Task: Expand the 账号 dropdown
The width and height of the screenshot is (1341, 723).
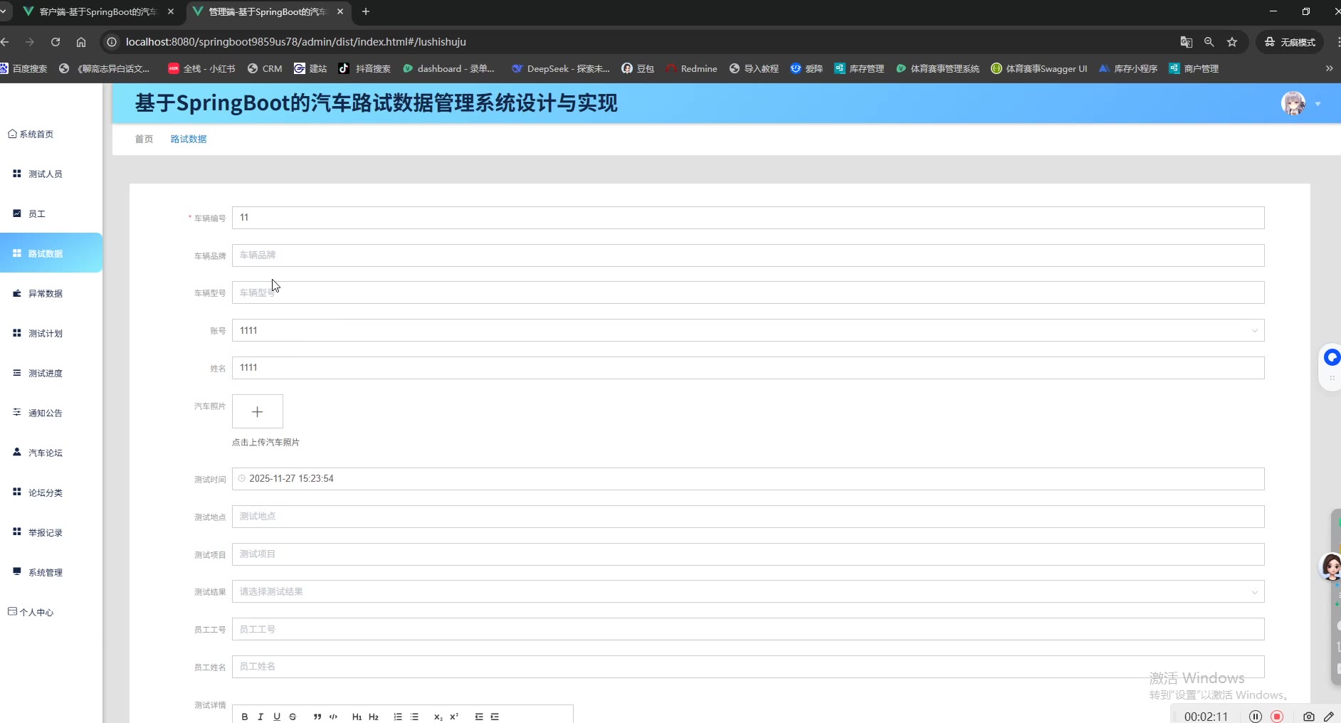Action: [1254, 330]
